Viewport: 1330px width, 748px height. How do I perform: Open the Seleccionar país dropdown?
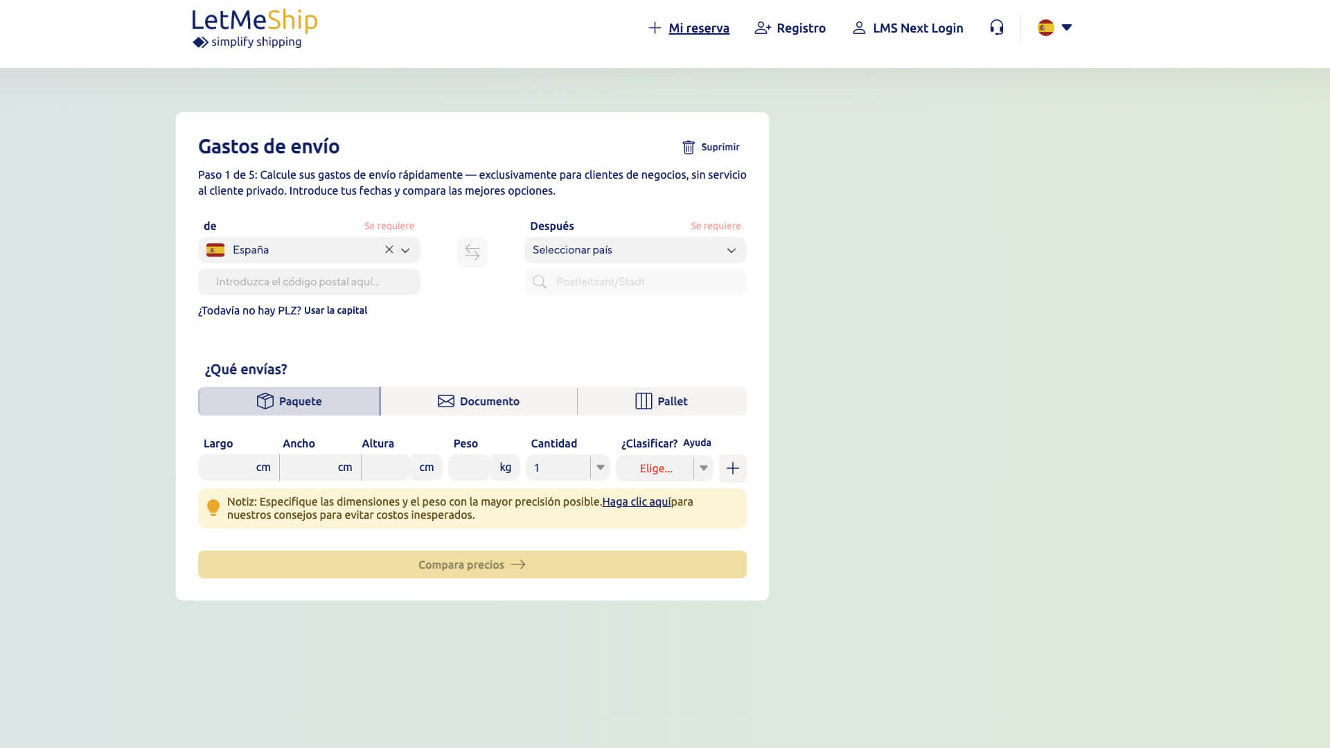tap(635, 250)
